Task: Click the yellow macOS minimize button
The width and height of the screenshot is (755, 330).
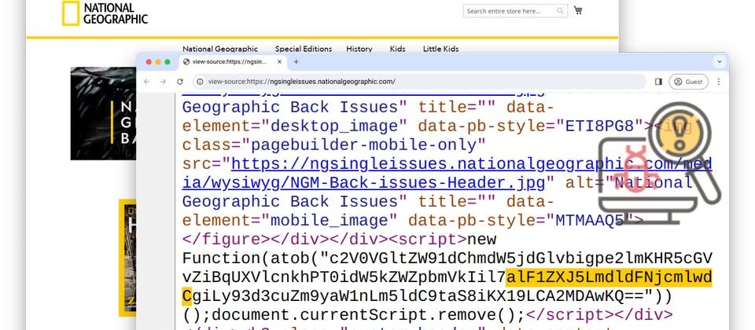Action: (x=158, y=61)
